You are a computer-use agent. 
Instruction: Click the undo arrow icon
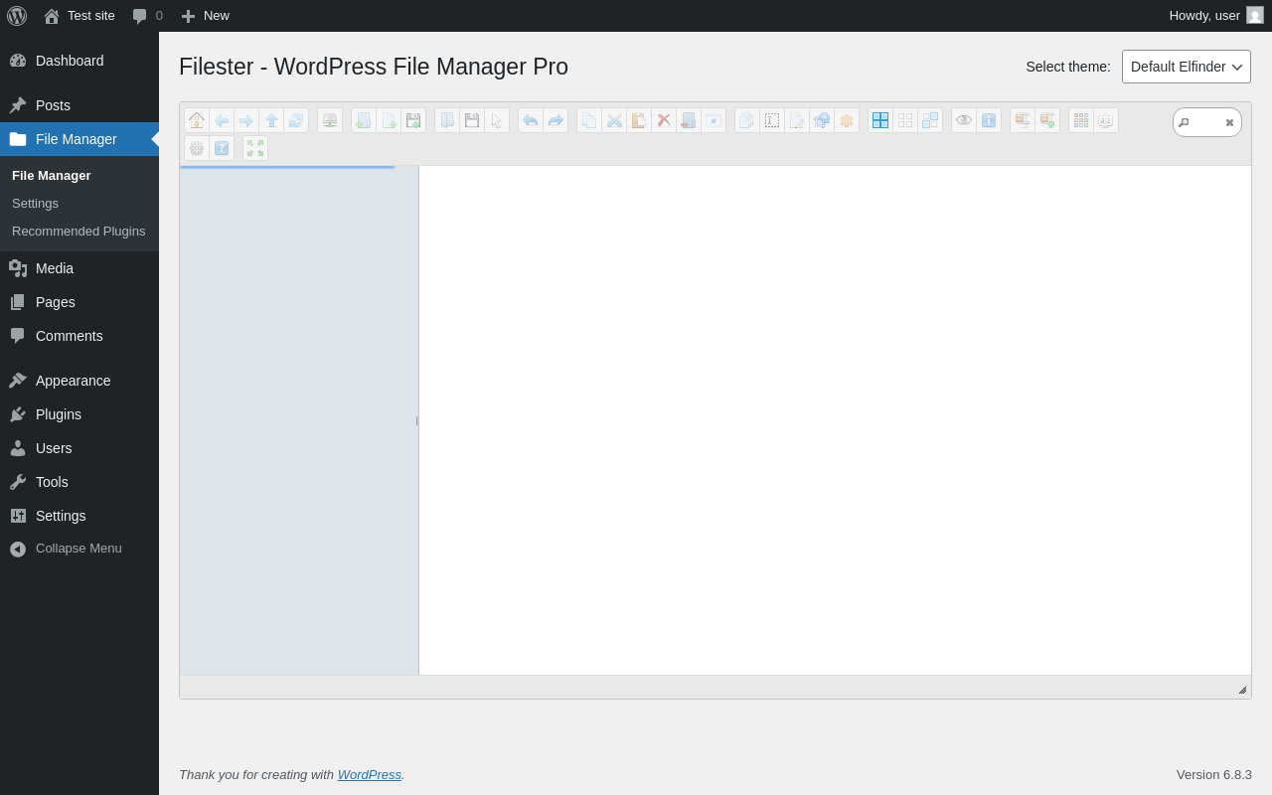(531, 120)
